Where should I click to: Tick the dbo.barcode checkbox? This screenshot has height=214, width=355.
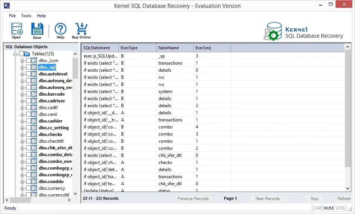pyautogui.click(x=28, y=94)
